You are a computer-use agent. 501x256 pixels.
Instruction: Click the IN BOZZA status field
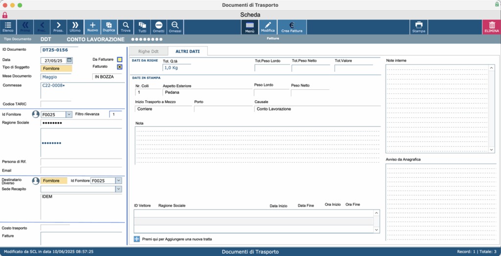point(107,77)
